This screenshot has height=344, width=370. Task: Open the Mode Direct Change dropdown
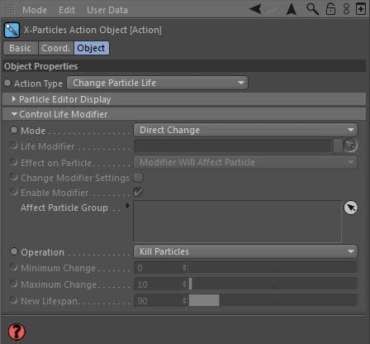tap(245, 130)
